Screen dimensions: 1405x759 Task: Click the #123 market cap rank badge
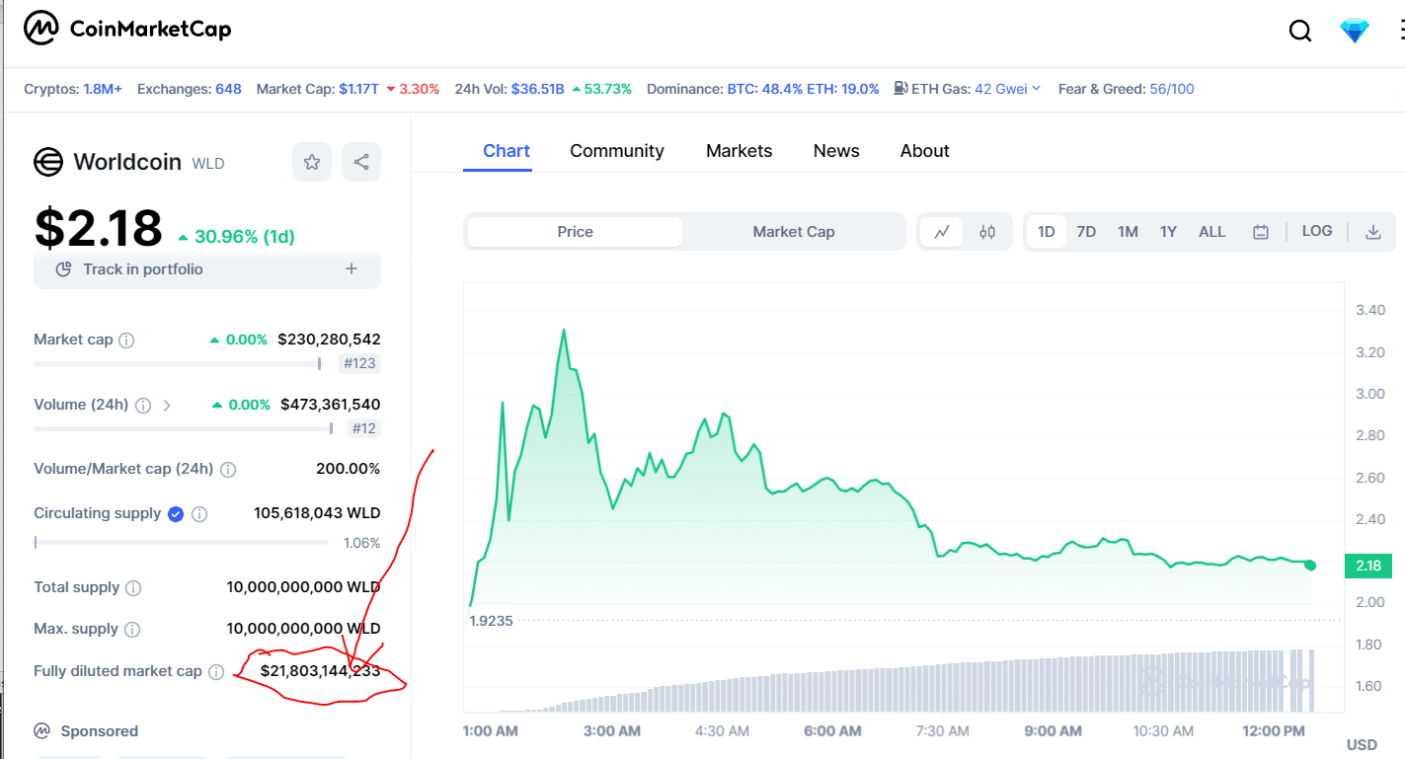click(x=359, y=363)
